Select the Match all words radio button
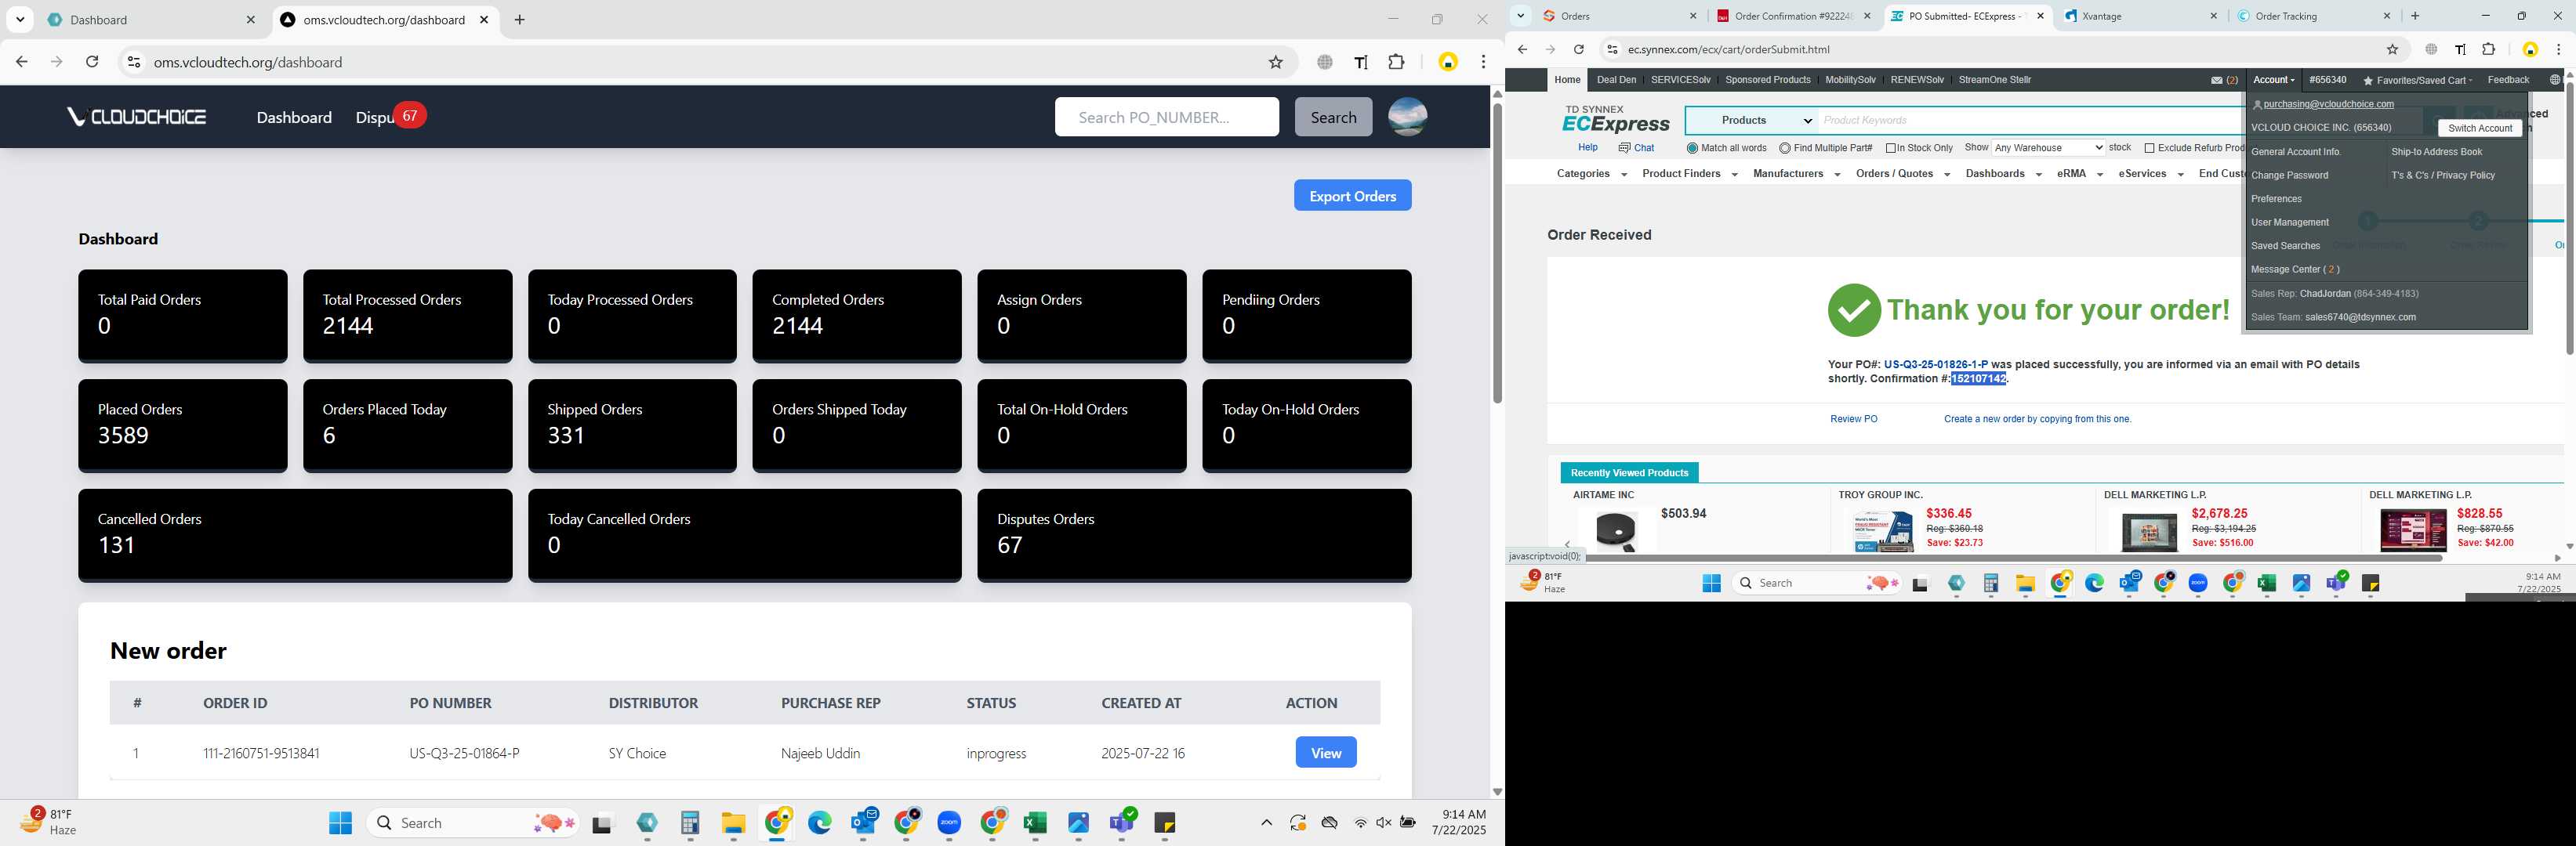Screen dimensions: 2576x846 tap(1692, 148)
